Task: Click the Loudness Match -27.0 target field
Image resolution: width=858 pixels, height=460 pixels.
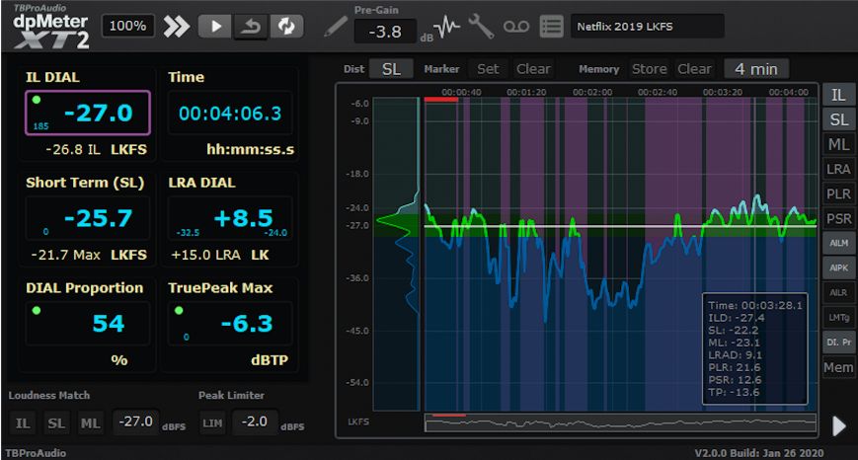Action: 135,422
